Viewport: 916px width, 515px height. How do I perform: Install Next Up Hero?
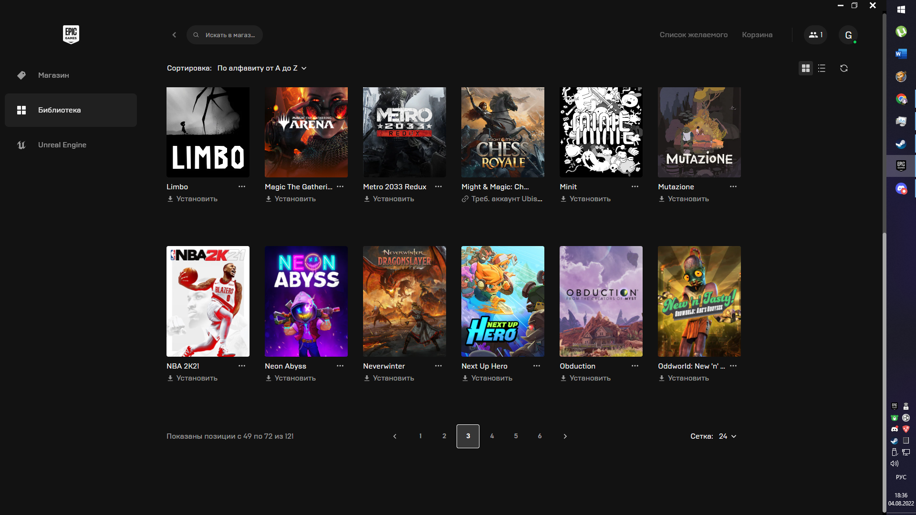[x=487, y=378]
